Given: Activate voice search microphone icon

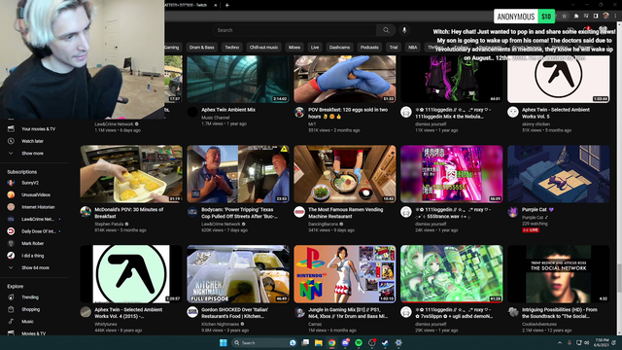Looking at the screenshot, I should point(404,30).
